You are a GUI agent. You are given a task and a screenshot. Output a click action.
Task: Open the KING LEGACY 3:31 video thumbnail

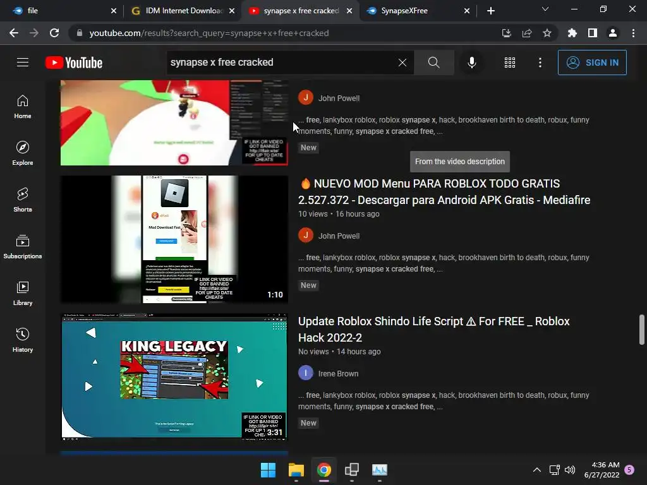(x=174, y=377)
